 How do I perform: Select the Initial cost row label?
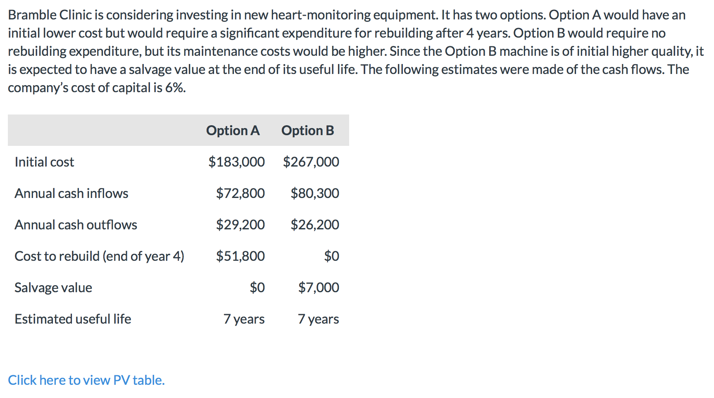click(44, 162)
